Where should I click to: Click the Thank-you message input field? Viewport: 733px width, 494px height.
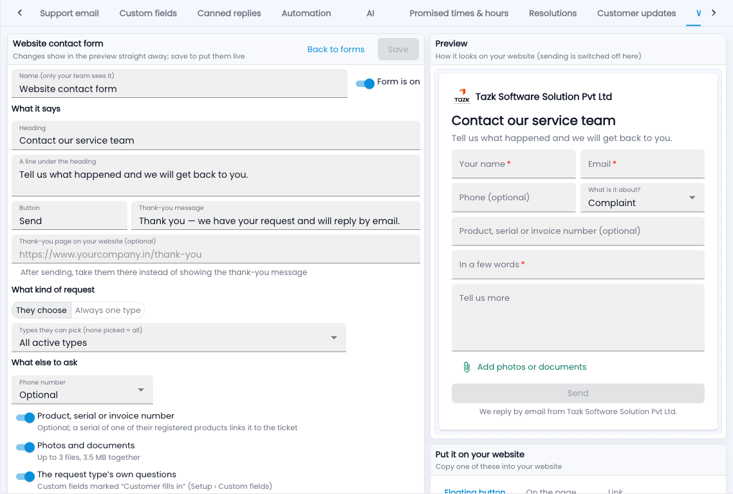[x=276, y=215]
